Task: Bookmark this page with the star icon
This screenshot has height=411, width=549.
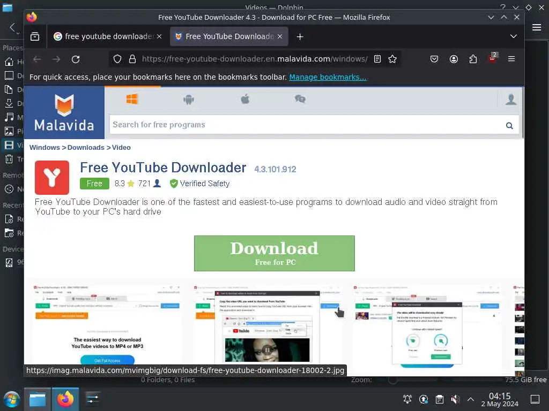Action: pos(392,59)
